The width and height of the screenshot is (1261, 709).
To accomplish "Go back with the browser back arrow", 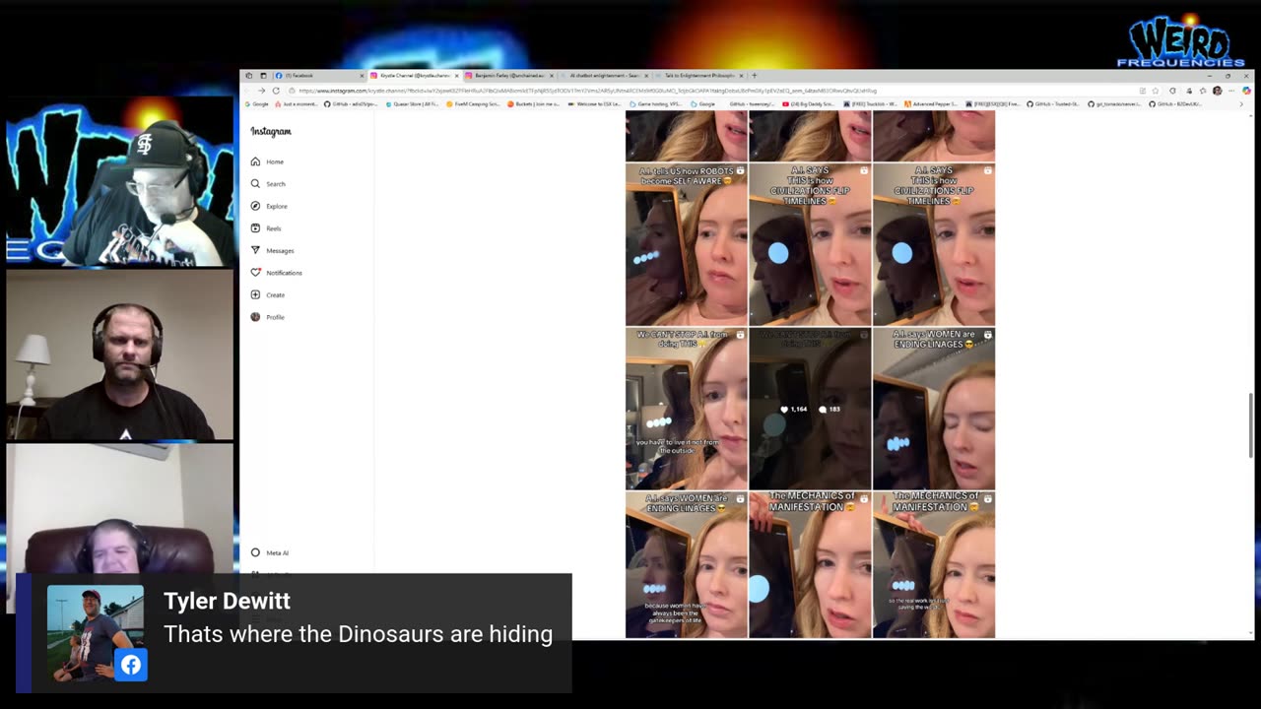I will 248,91.
